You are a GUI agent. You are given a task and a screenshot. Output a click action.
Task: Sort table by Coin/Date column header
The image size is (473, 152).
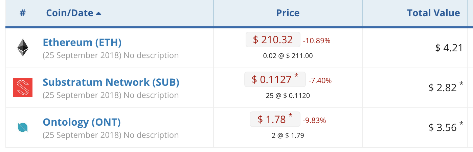(x=69, y=13)
